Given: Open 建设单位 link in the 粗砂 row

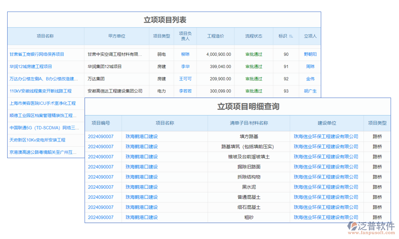Looking at the screenshot, I should 326,217.
